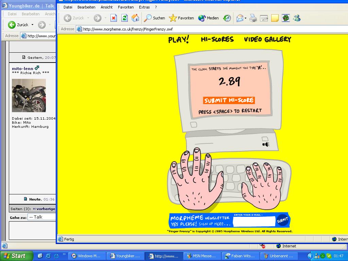Open the Favoriten star toolbar button
This screenshot has height=261, width=348.
[181, 18]
